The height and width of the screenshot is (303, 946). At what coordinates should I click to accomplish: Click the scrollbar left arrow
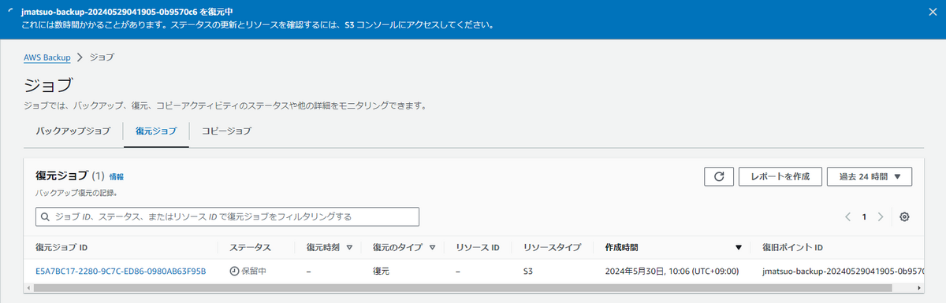[30, 288]
